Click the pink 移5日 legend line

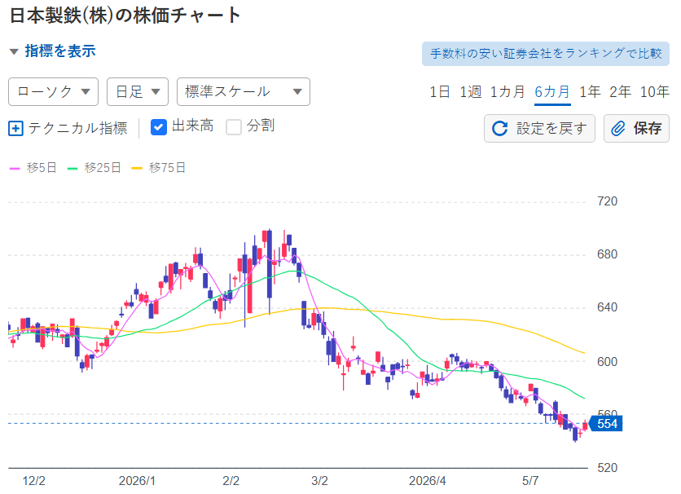point(15,169)
